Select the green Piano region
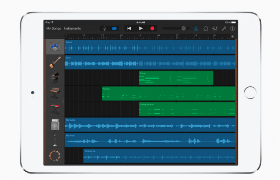The width and height of the screenshot is (280, 180). point(176,78)
